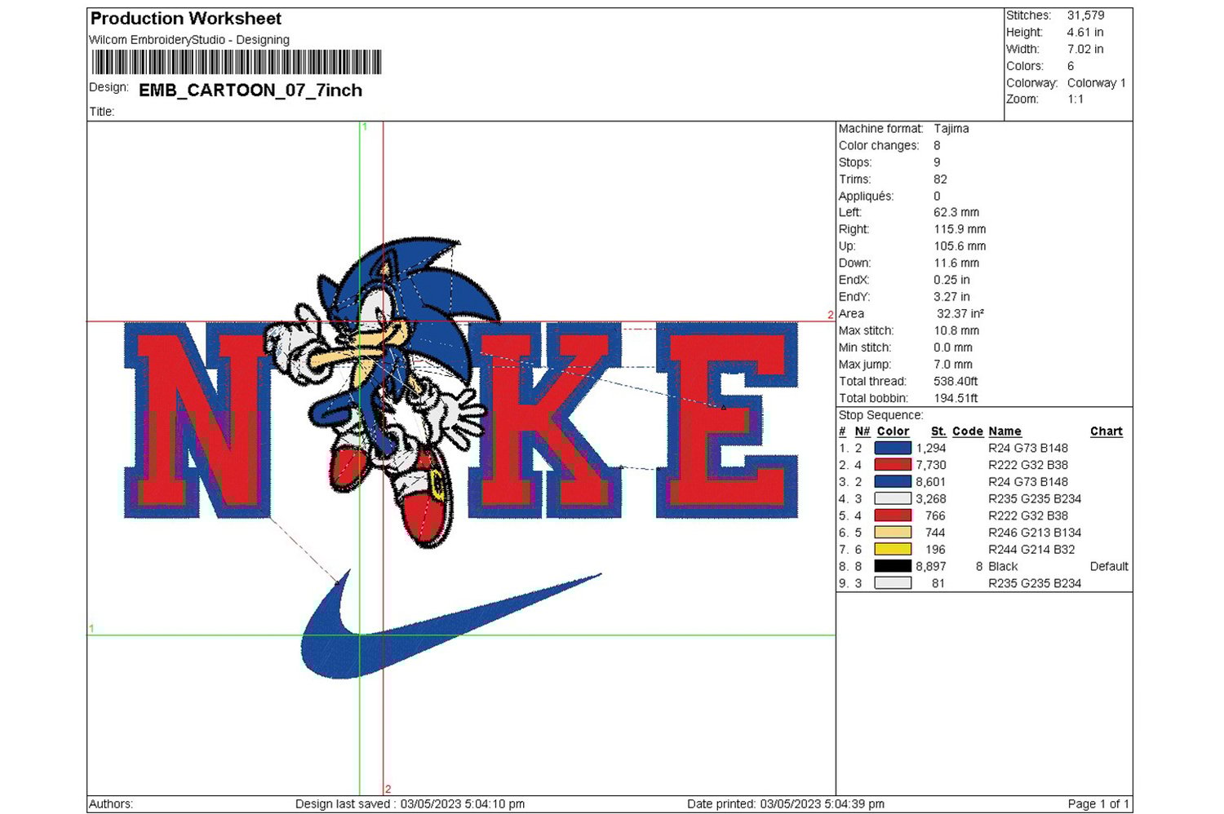Viewport: 1224px width, 814px height.
Task: Select the thread name "R246 G213 B134"
Action: [x=1035, y=533]
